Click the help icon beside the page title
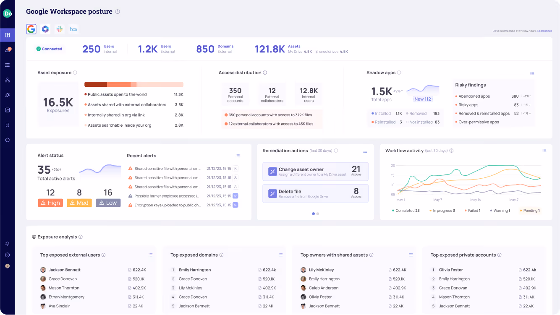This screenshot has width=560, height=315. coord(118,12)
